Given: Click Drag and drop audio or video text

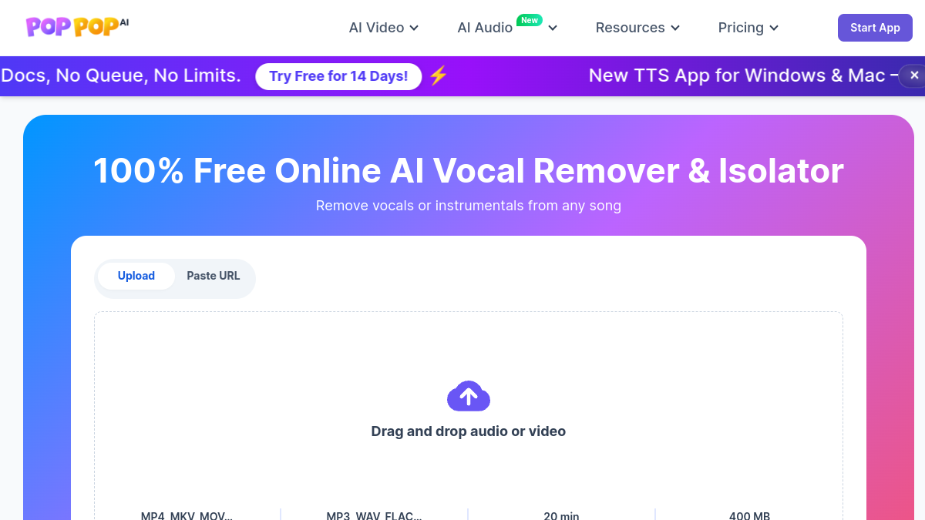Looking at the screenshot, I should click(x=469, y=431).
